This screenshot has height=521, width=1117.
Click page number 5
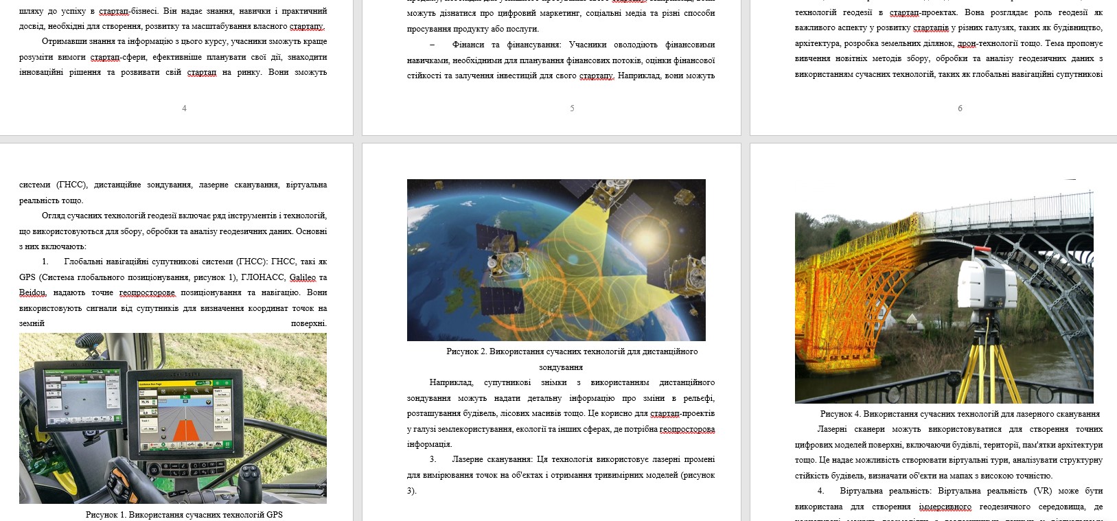pyautogui.click(x=572, y=108)
